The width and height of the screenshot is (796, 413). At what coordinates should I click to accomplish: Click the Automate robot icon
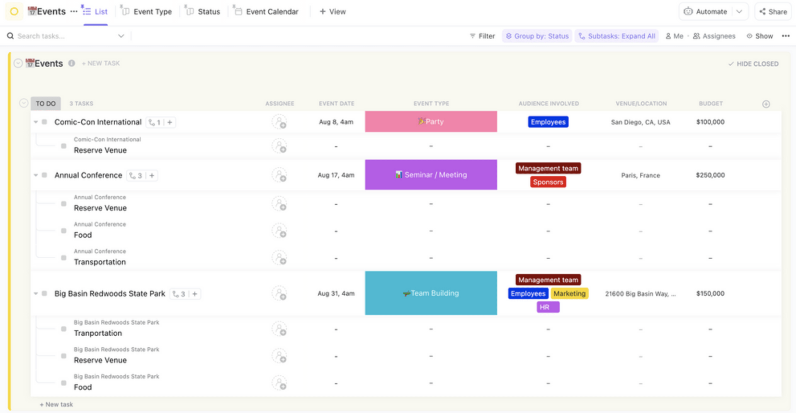click(x=688, y=12)
